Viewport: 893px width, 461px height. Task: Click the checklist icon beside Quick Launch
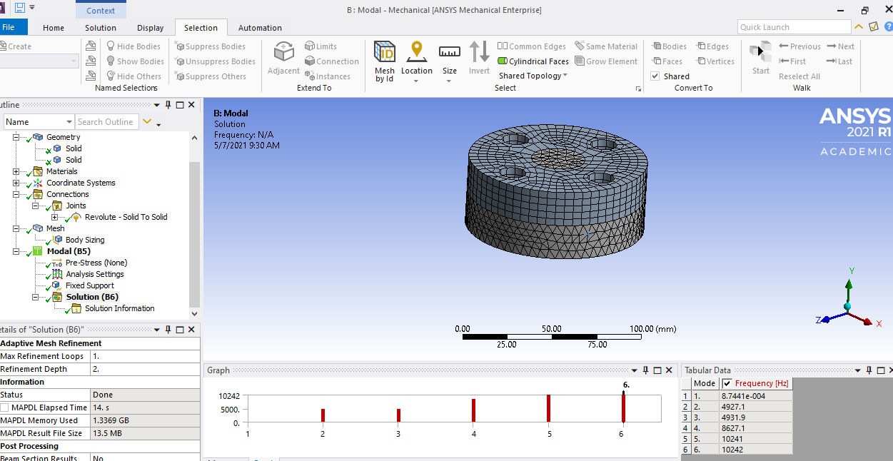[873, 26]
